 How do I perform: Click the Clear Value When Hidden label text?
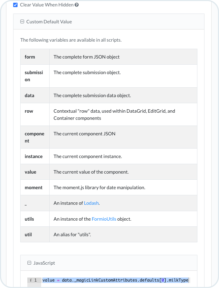point(47,5)
